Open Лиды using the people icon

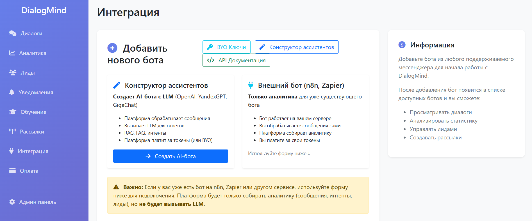[12, 72]
